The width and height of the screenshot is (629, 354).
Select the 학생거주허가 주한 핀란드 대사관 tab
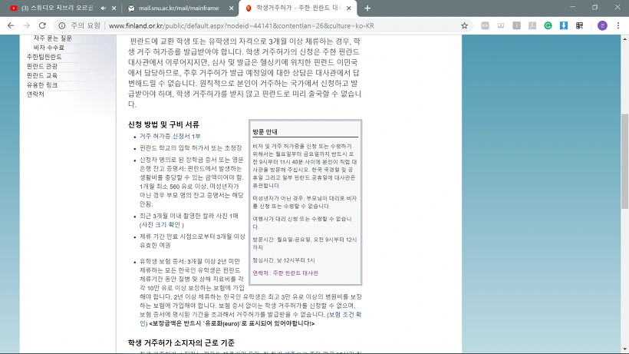coord(297,8)
